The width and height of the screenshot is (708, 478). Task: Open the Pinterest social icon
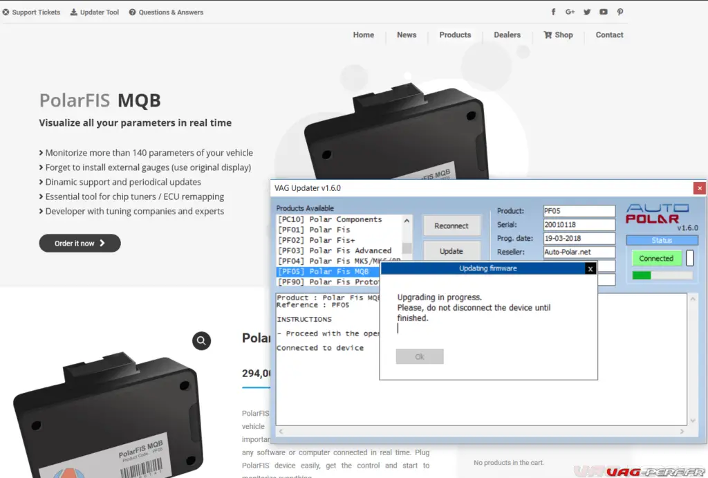pyautogui.click(x=620, y=12)
